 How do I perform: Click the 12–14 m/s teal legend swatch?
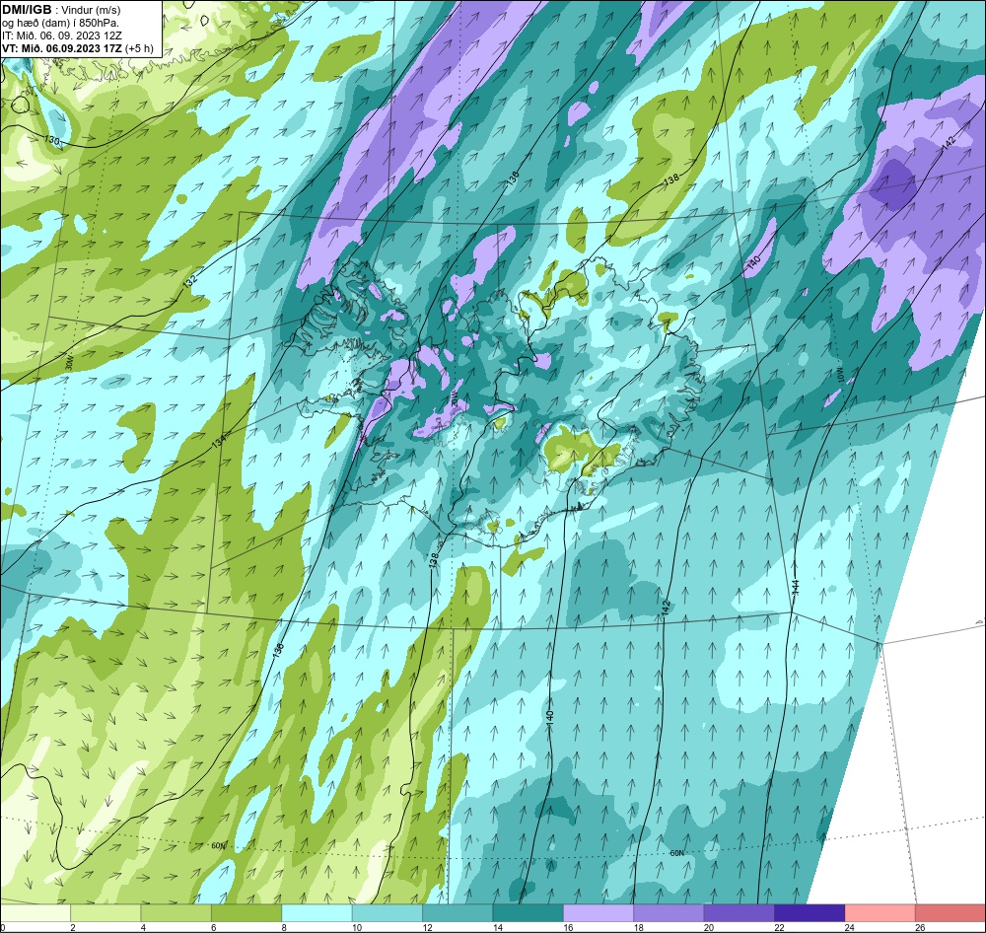click(458, 912)
